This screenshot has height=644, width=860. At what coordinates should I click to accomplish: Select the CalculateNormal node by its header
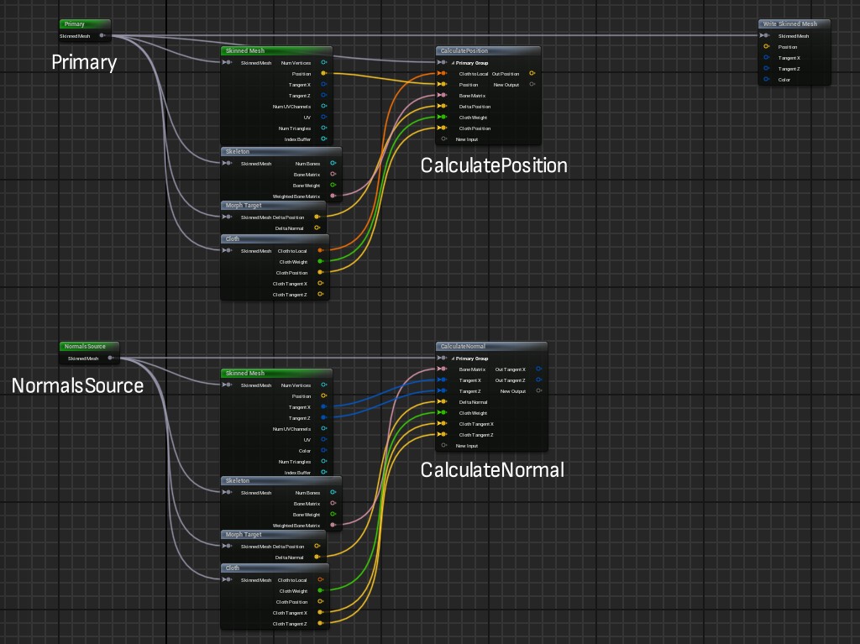490,346
